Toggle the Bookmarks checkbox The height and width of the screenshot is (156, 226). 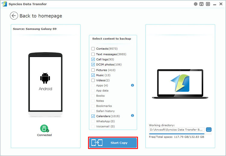pyautogui.click(x=93, y=106)
